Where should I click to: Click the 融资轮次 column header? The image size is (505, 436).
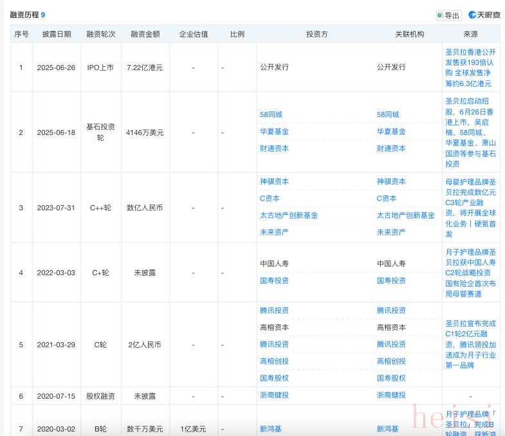pyautogui.click(x=101, y=34)
